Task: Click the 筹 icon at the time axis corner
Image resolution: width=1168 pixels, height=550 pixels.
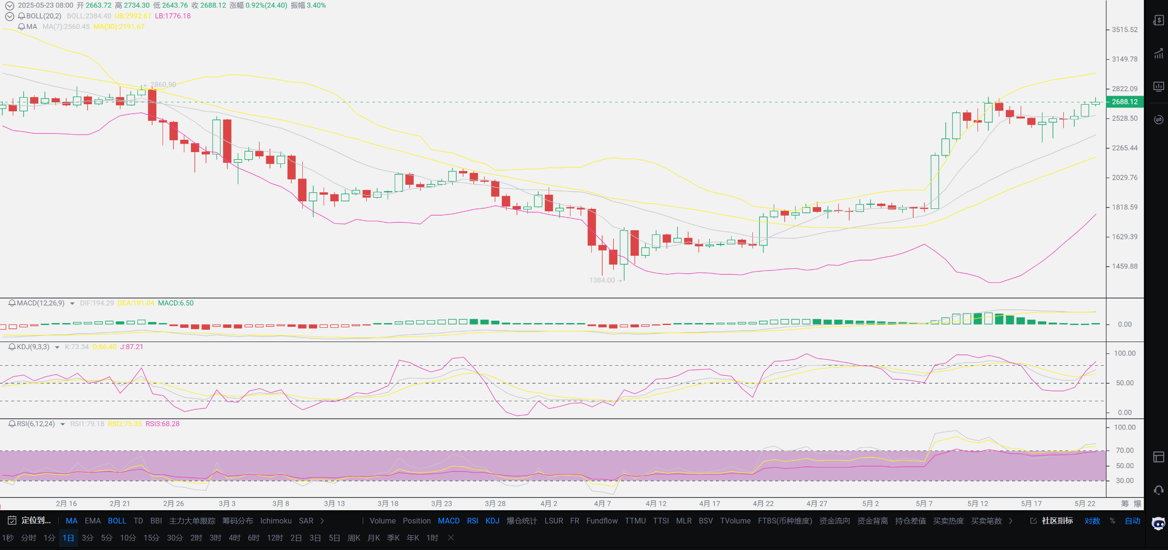Action: [x=1124, y=504]
